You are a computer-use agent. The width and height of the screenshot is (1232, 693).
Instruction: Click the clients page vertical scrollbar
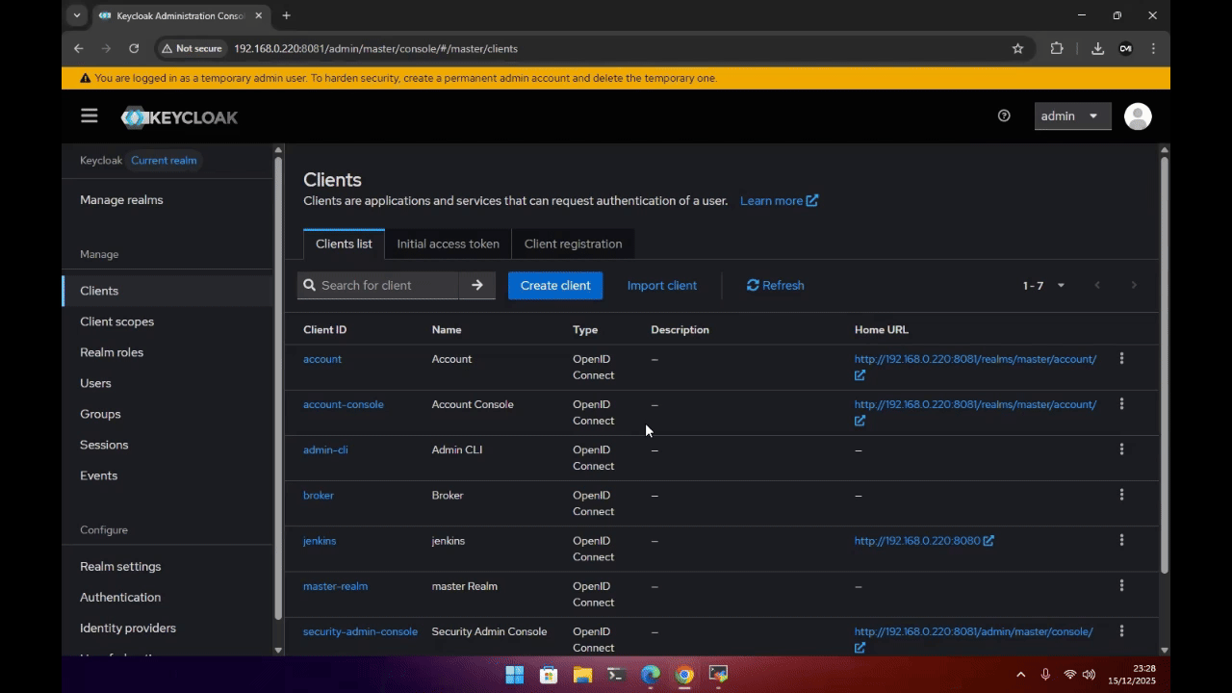tap(1164, 366)
